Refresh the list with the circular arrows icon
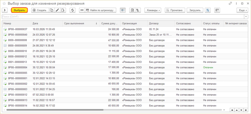251x114 pixels. [73, 10]
